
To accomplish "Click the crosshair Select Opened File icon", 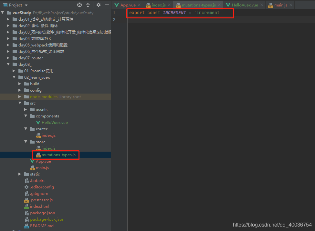I will 79,5.
